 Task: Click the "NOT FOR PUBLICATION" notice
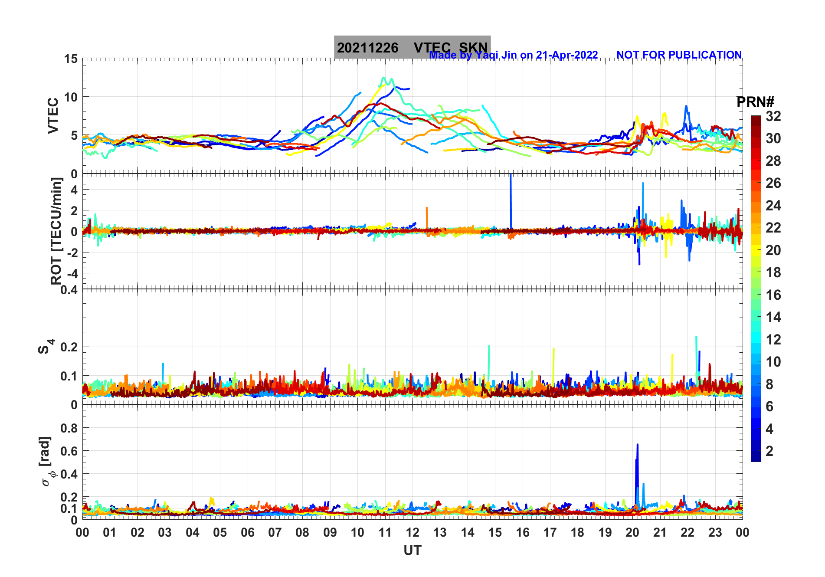(x=679, y=55)
